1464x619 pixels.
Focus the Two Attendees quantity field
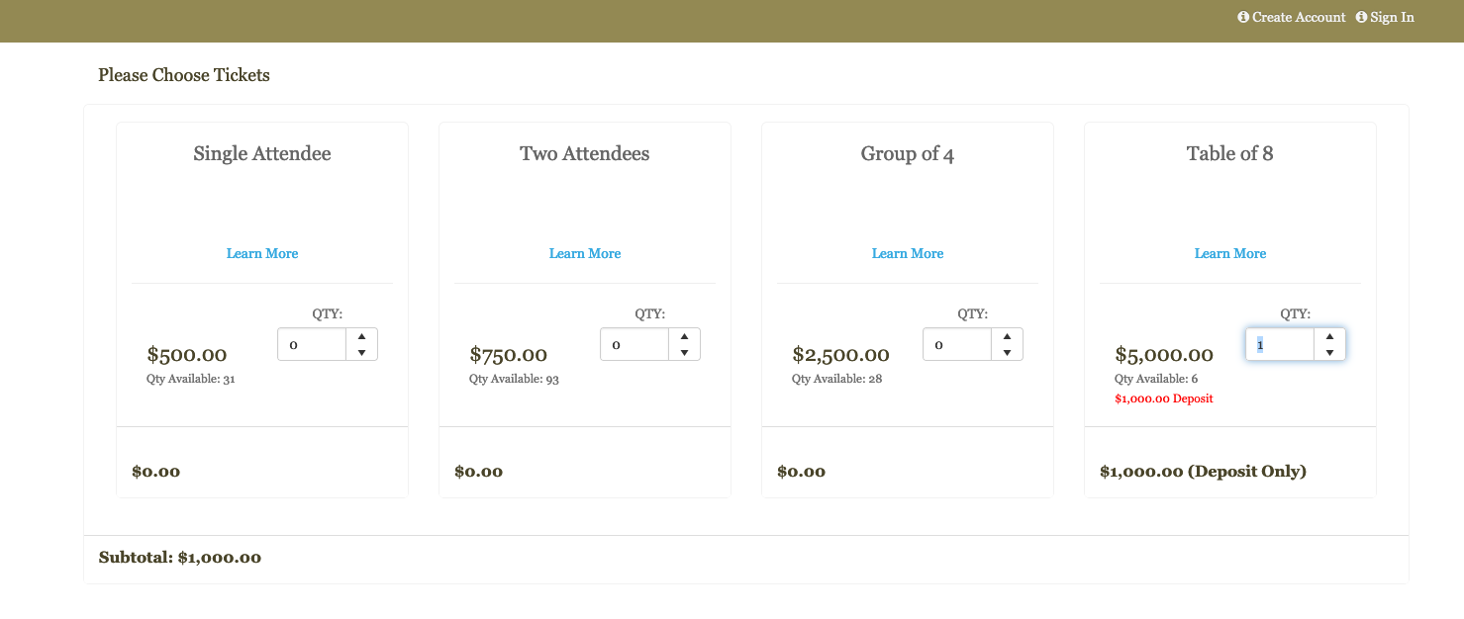[635, 344]
